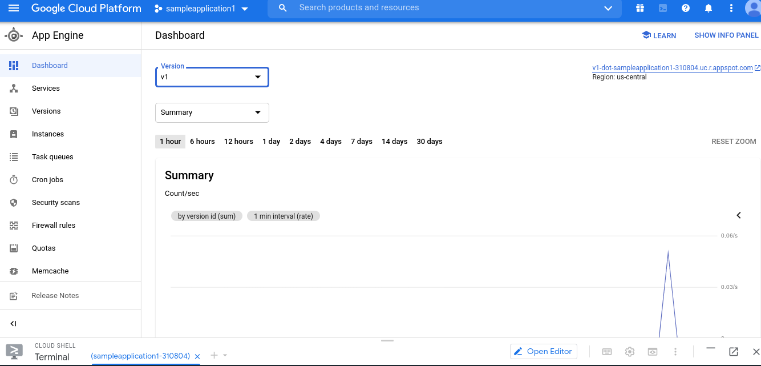Image resolution: width=761 pixels, height=366 pixels.
Task: Click the by version id (sum) chip
Action: [x=207, y=216]
